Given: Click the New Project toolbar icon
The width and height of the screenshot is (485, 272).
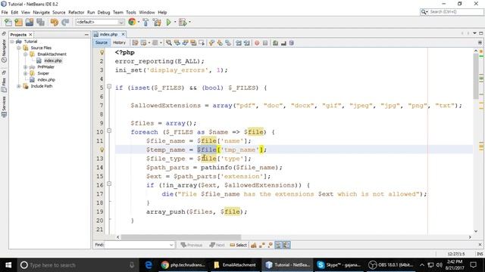Looking at the screenshot, I should click(x=18, y=22).
